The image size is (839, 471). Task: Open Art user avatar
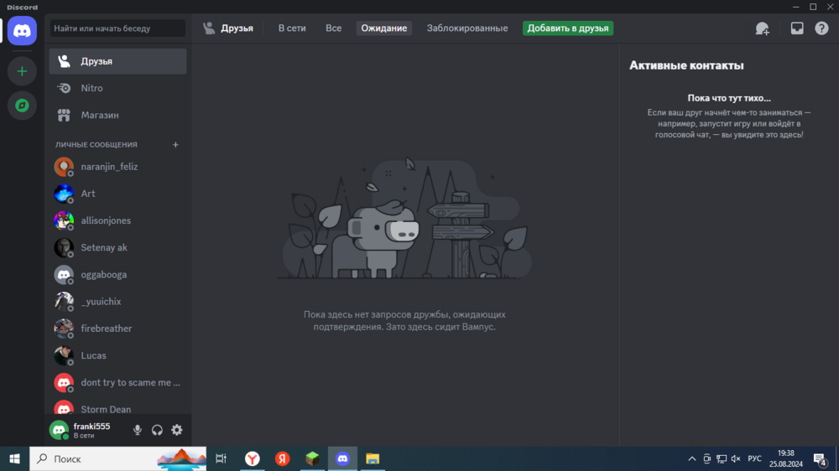click(64, 194)
